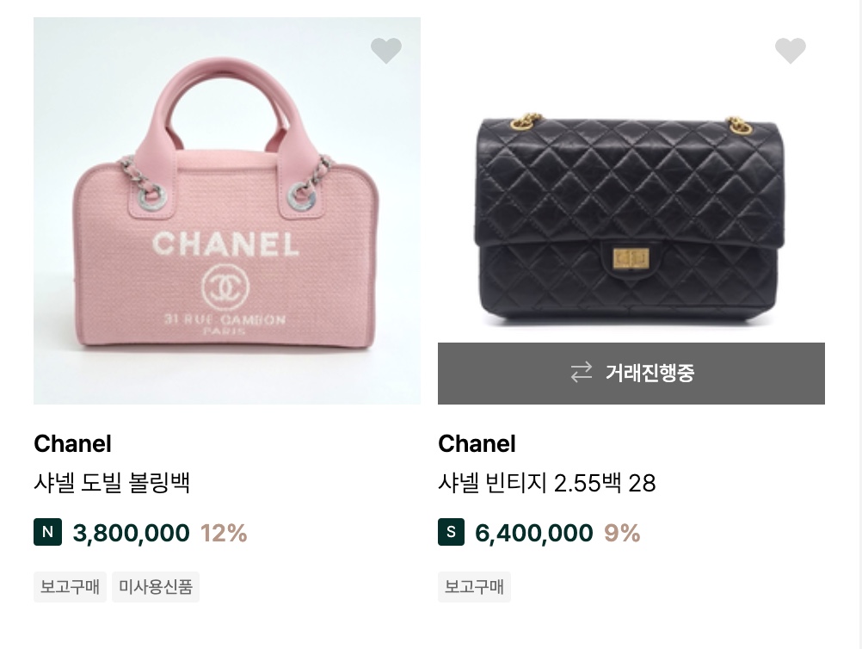The width and height of the screenshot is (862, 649).
Task: Click the gold clasp on black bag
Action: [x=630, y=257]
